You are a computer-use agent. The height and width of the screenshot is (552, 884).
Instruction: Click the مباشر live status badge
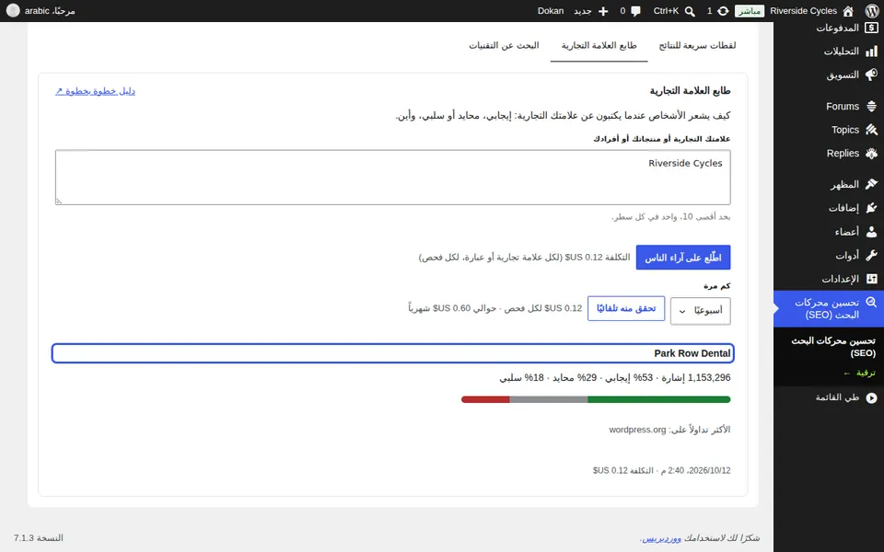tap(750, 11)
